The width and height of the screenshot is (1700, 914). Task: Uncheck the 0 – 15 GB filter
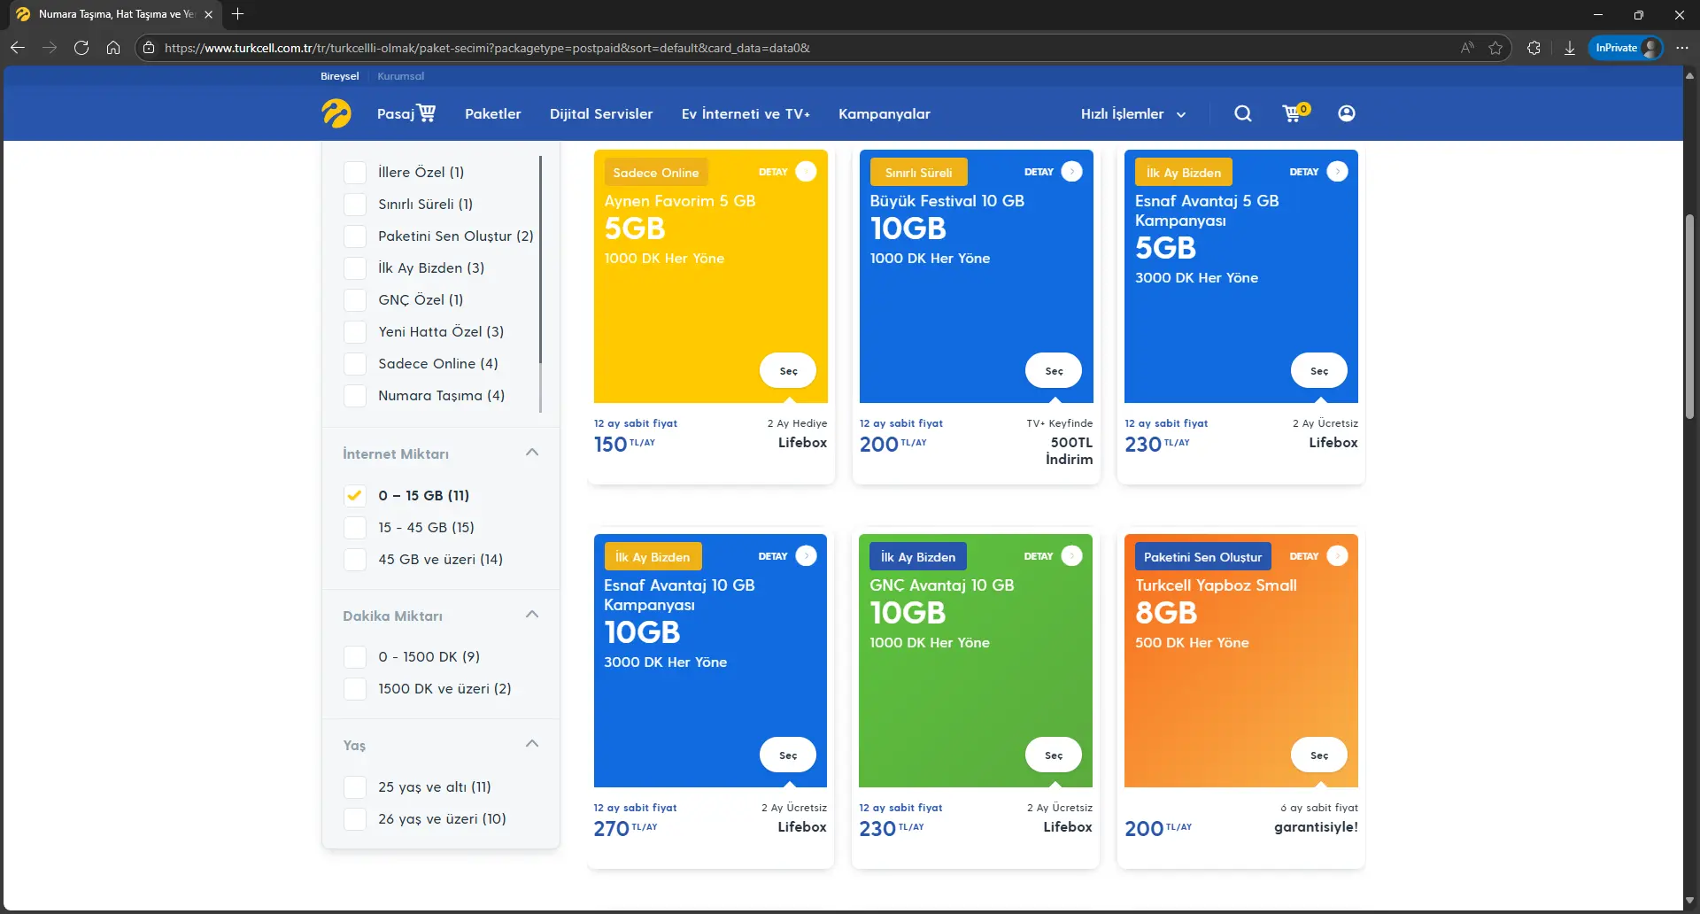pos(355,496)
